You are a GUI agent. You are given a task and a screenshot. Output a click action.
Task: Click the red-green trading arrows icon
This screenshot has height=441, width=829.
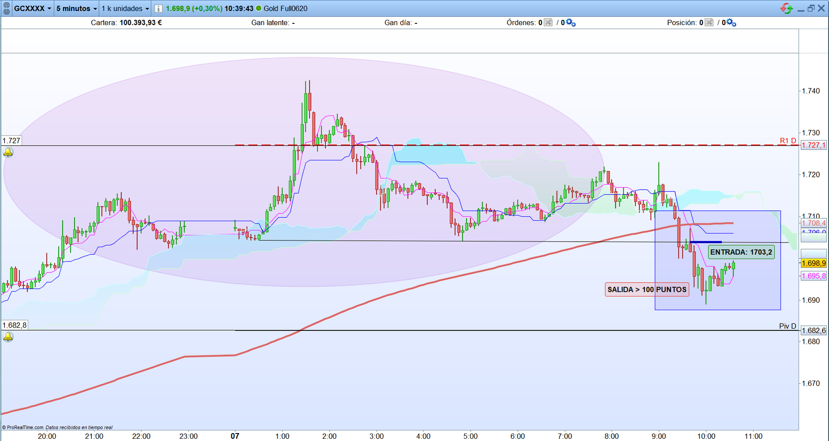point(786,8)
